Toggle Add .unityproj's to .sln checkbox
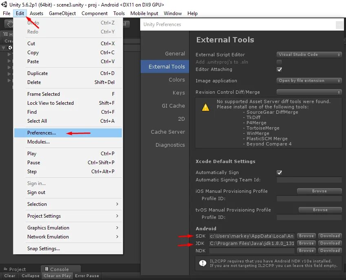Screen dimensions: 346x280 [279, 62]
